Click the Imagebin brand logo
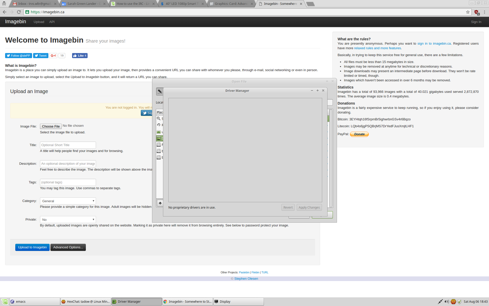The width and height of the screenshot is (489, 306). click(x=16, y=22)
